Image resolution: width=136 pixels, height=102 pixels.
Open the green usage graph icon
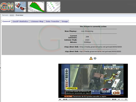coord(36,7)
